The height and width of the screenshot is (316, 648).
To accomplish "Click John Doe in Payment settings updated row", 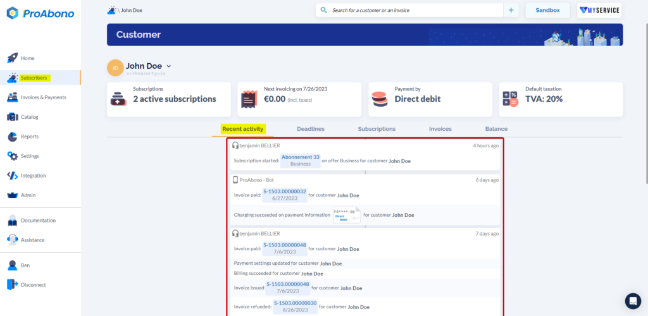I will (x=330, y=264).
